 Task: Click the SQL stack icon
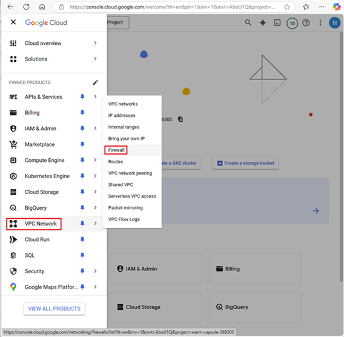click(x=13, y=255)
